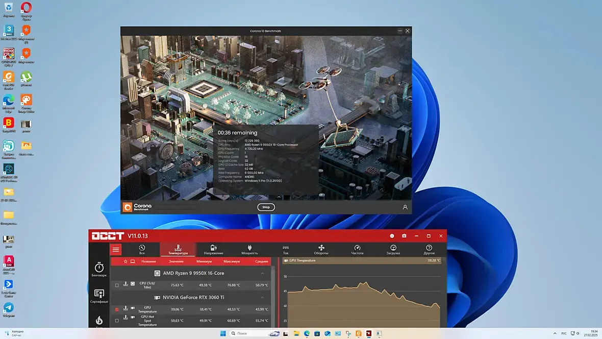Click the user account icon in Corona
Viewport: 602px width, 339px height.
pos(405,207)
